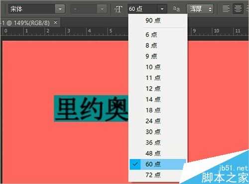Click the font name field 宋体

pyautogui.click(x=31, y=9)
